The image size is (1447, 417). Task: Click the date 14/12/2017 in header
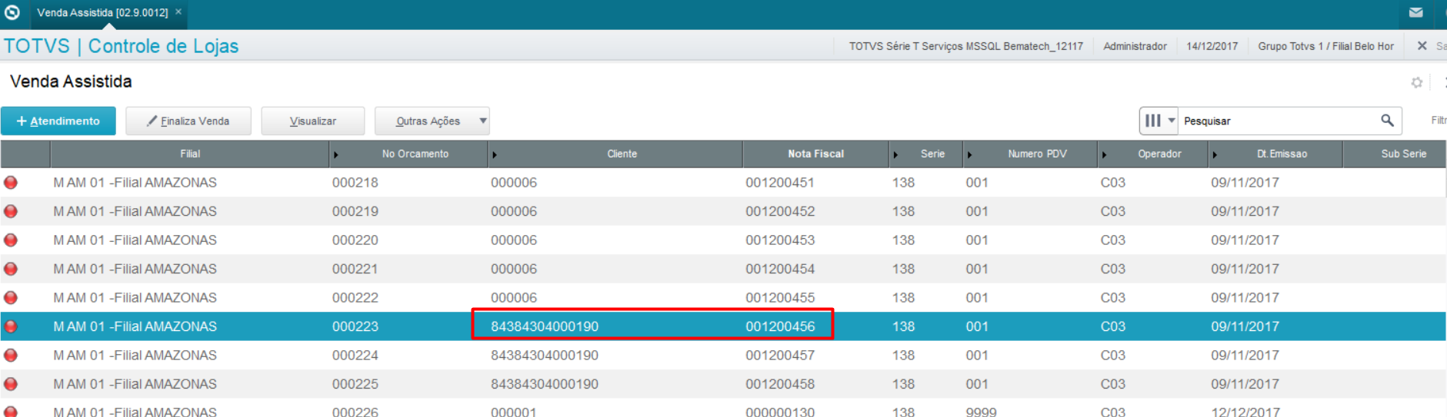(1212, 46)
